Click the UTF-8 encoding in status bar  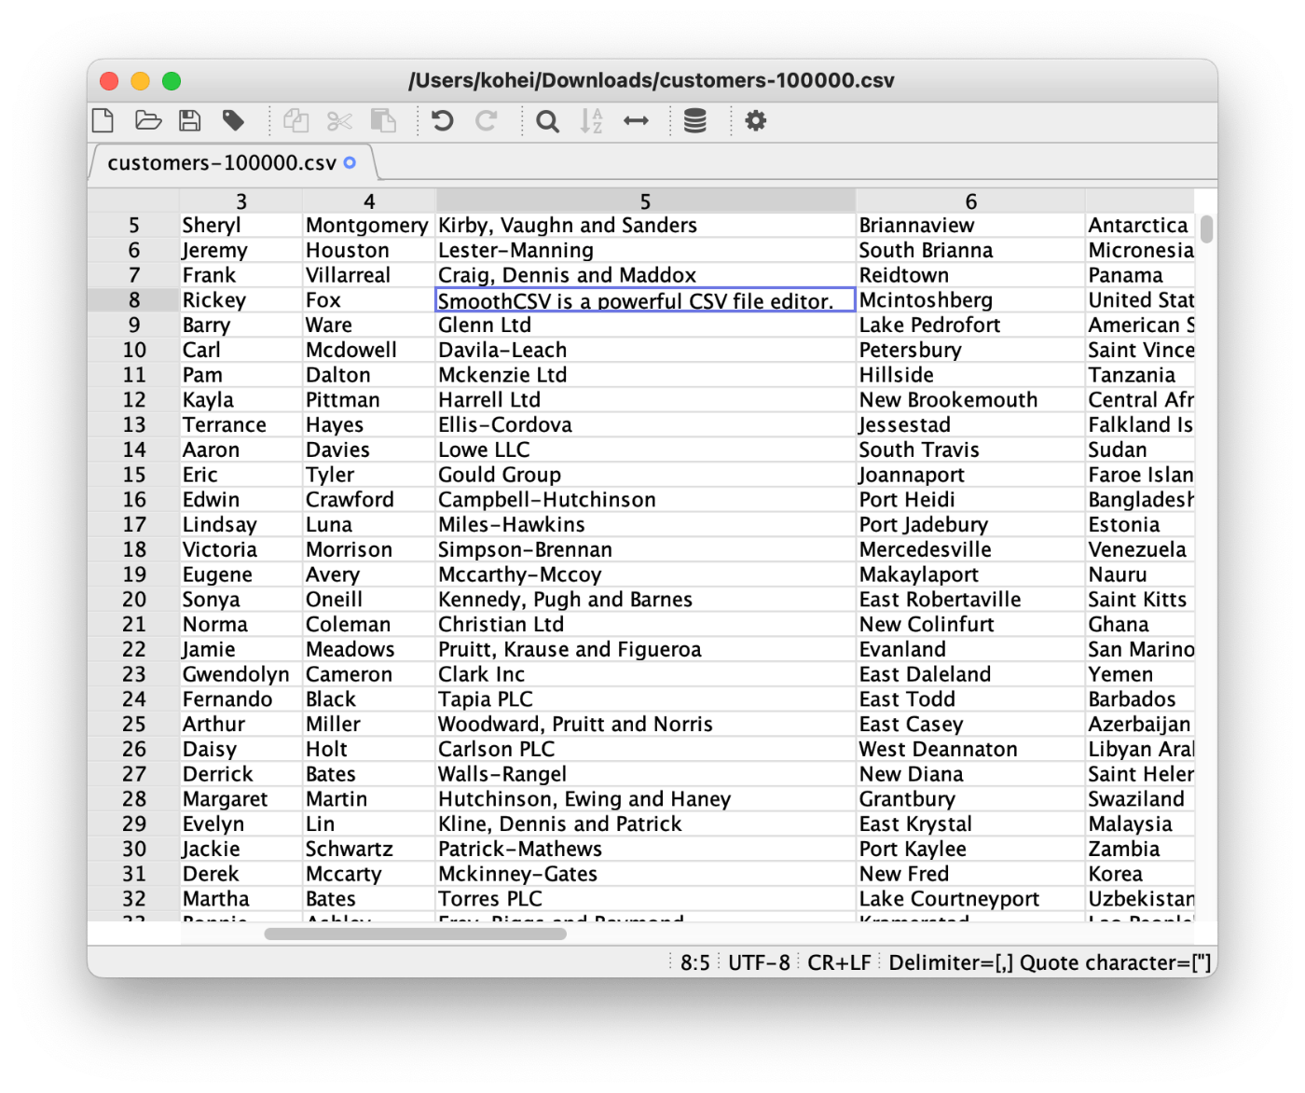[x=759, y=962]
